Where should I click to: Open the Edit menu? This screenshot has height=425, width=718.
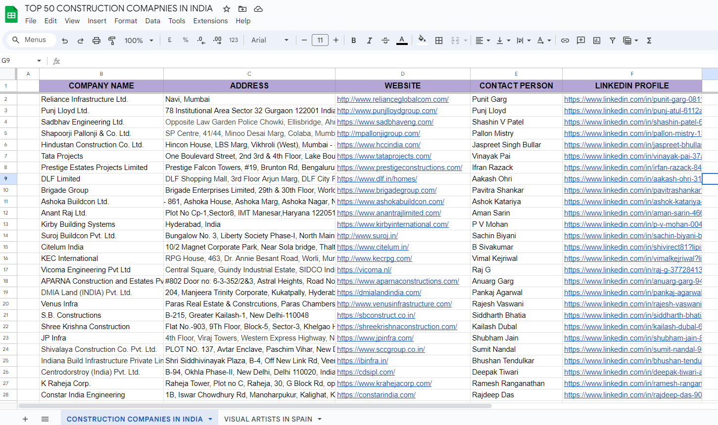pyautogui.click(x=50, y=21)
